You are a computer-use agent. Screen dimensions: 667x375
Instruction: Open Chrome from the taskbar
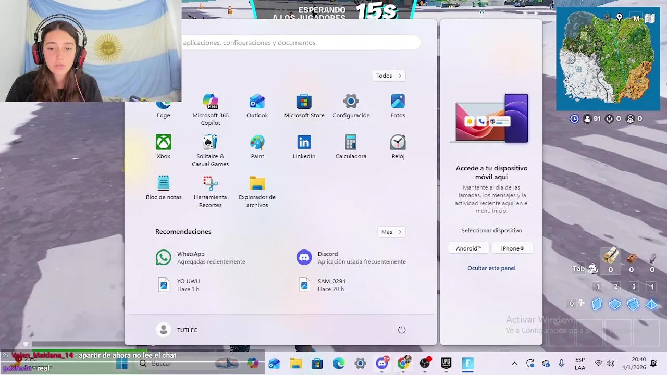(x=403, y=364)
